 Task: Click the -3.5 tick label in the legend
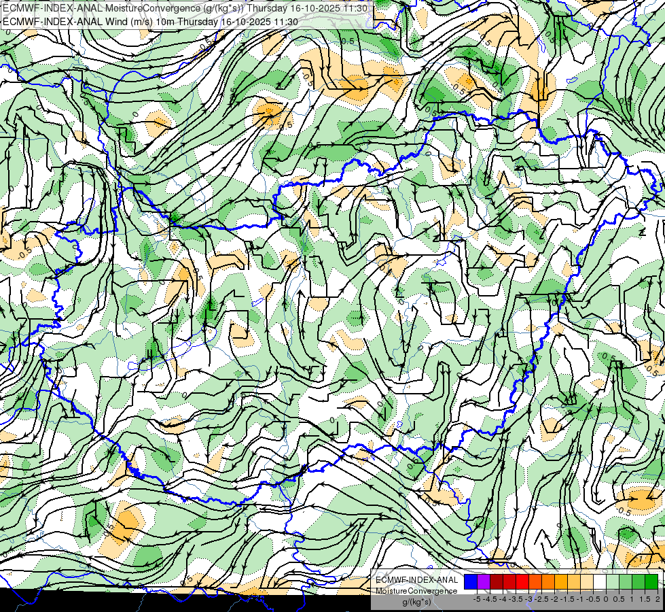coord(516,599)
